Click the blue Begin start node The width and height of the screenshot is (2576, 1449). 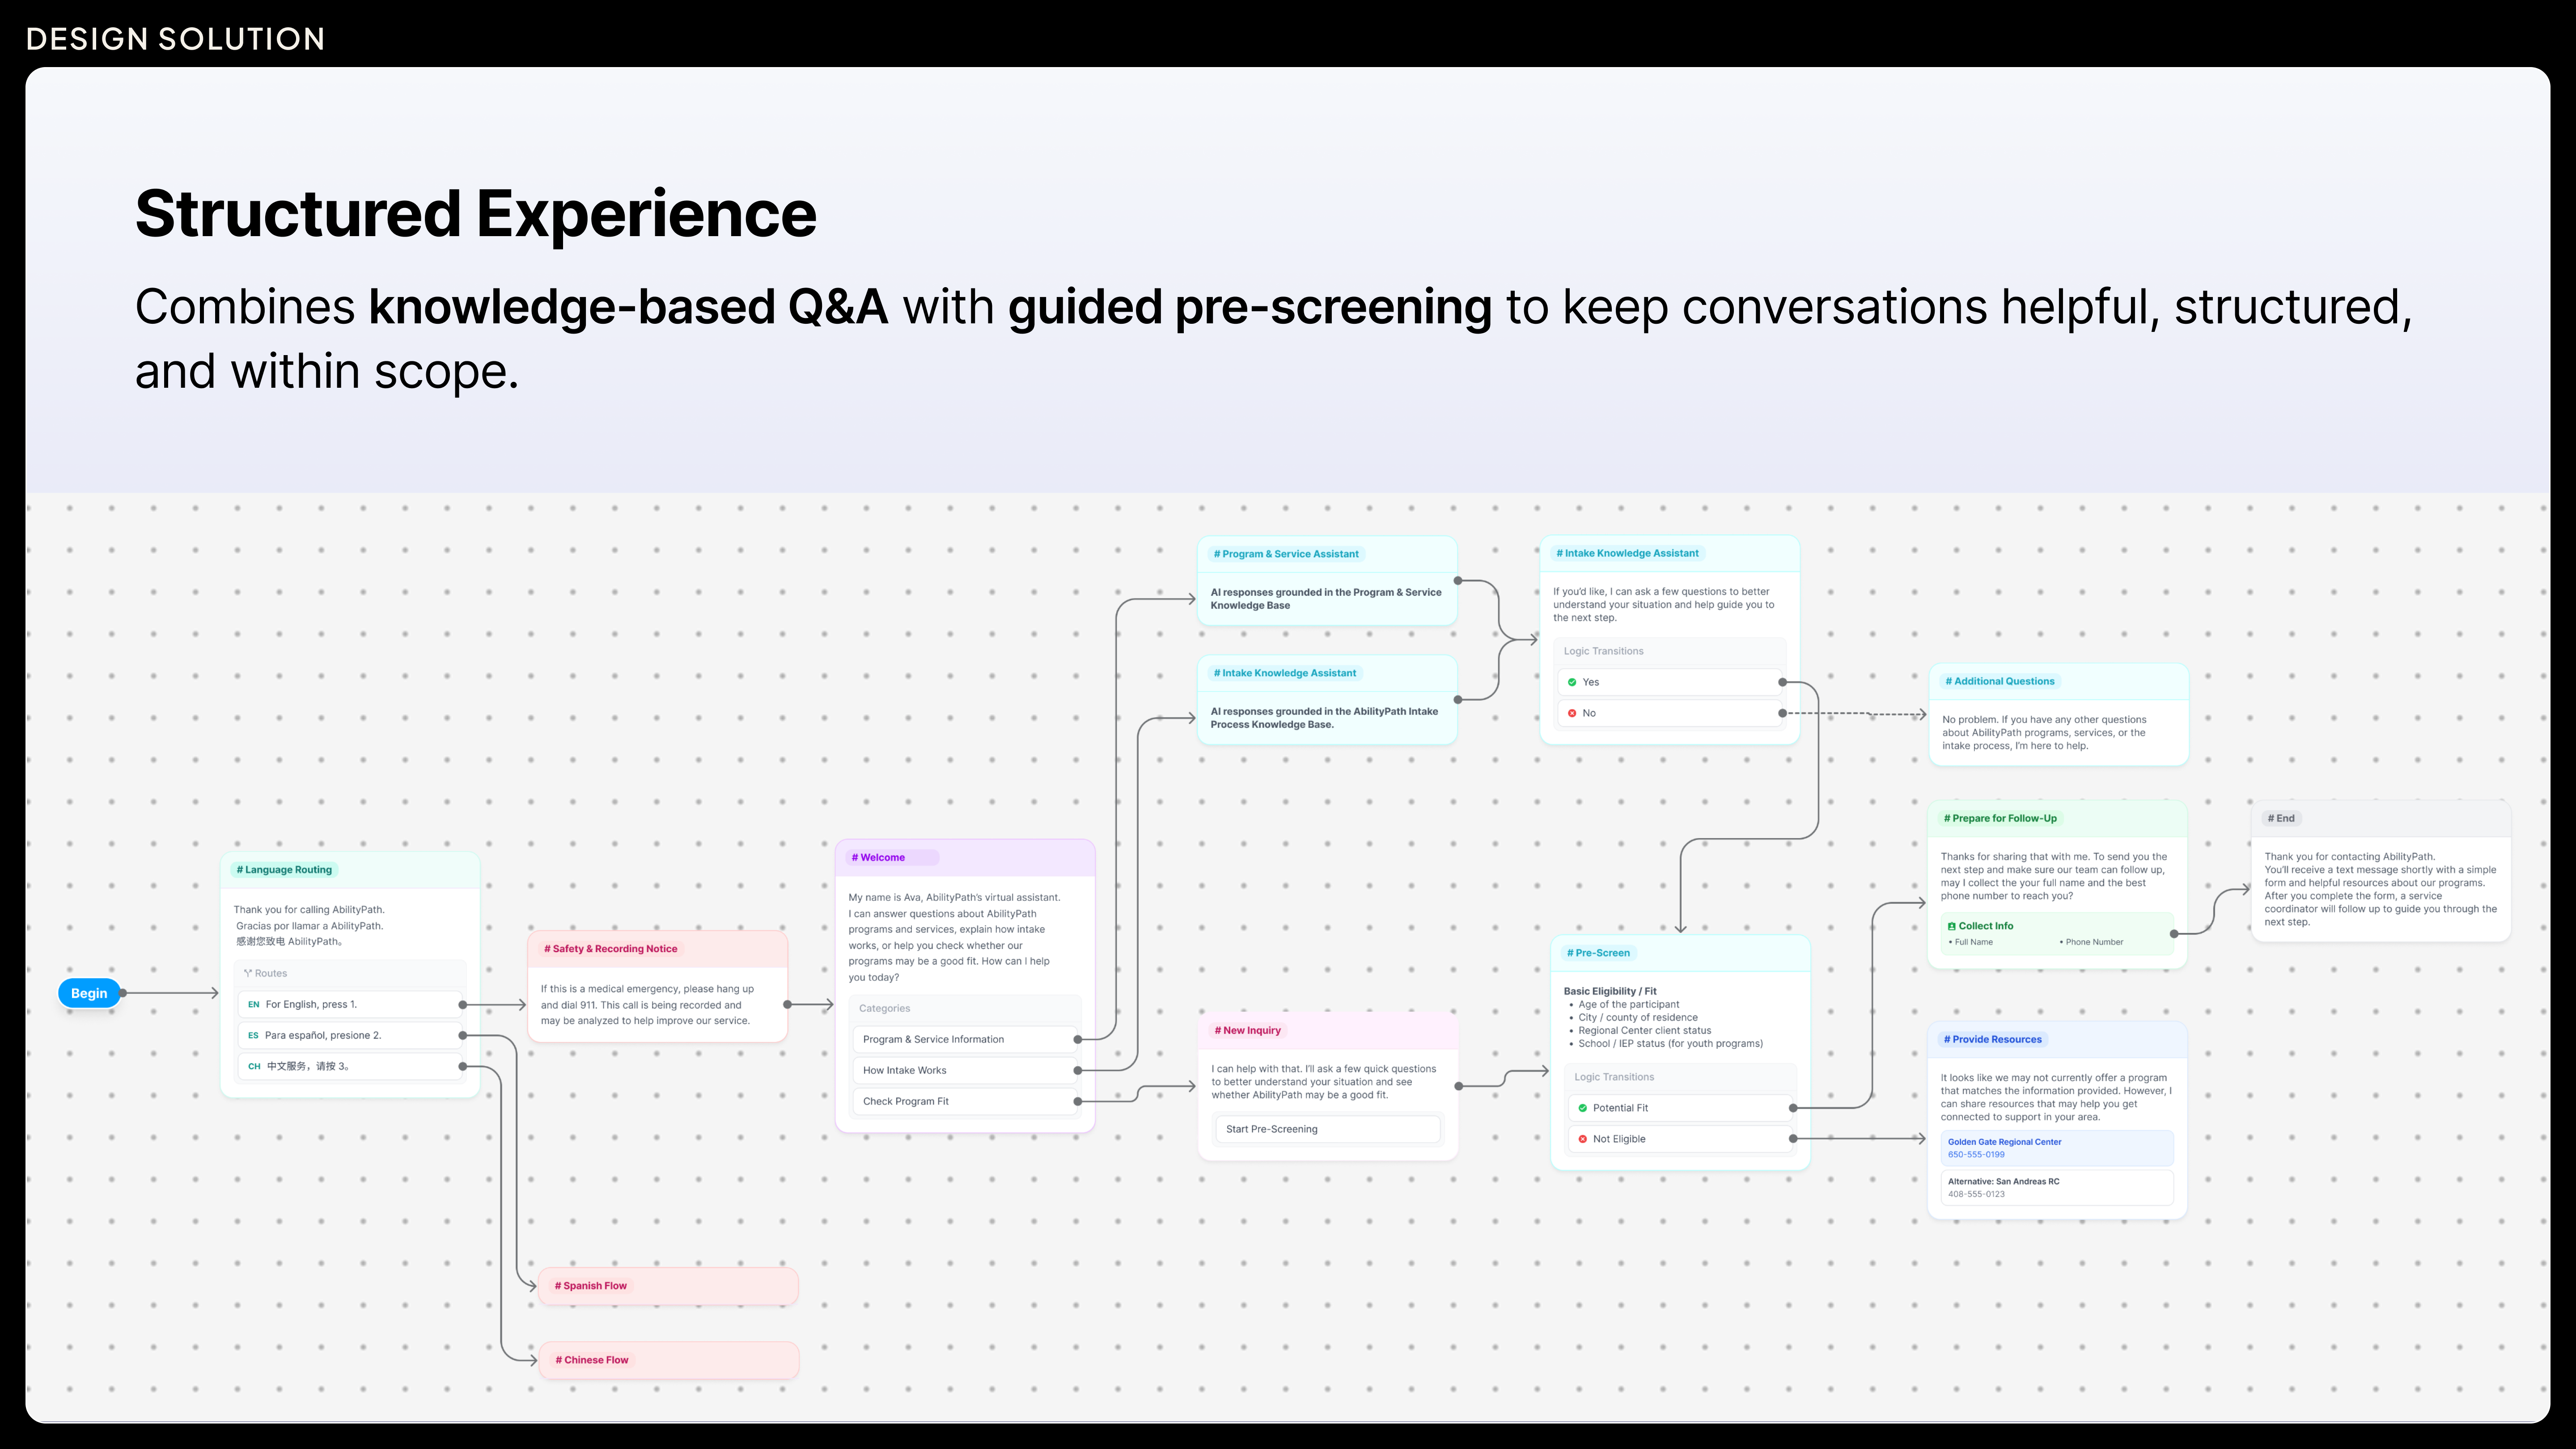coord(89,993)
